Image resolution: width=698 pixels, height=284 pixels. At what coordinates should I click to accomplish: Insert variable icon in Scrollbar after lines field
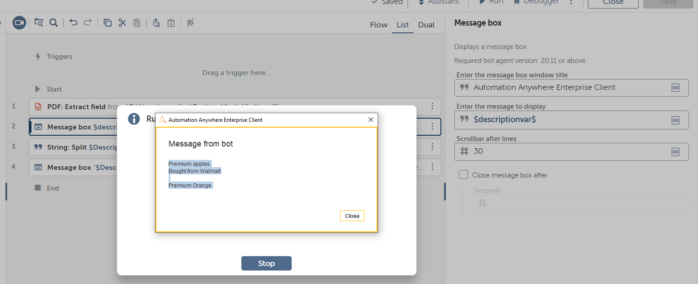point(676,152)
